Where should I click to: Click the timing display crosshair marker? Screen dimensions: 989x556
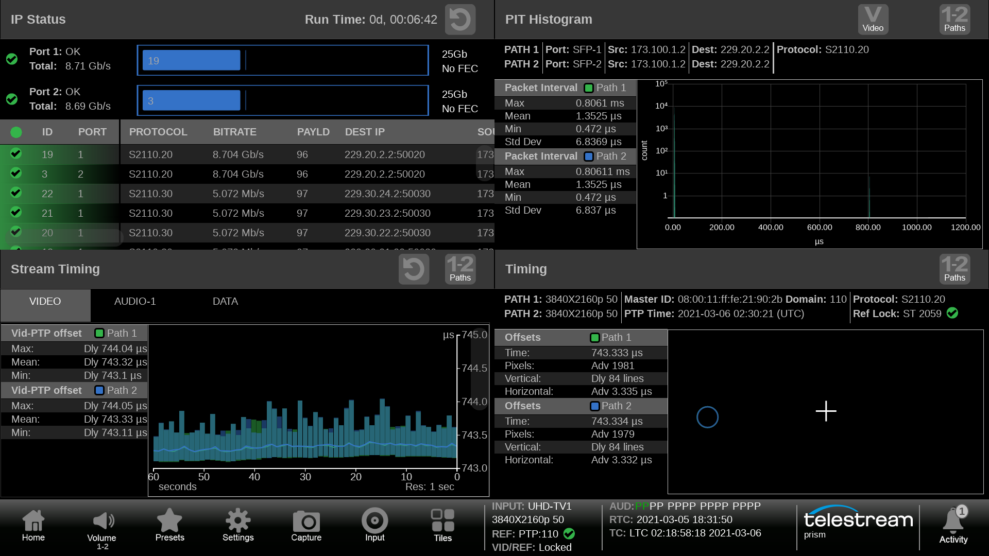[x=826, y=411]
